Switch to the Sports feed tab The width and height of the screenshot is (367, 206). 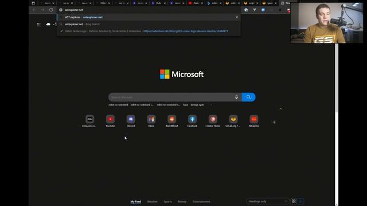tap(167, 201)
